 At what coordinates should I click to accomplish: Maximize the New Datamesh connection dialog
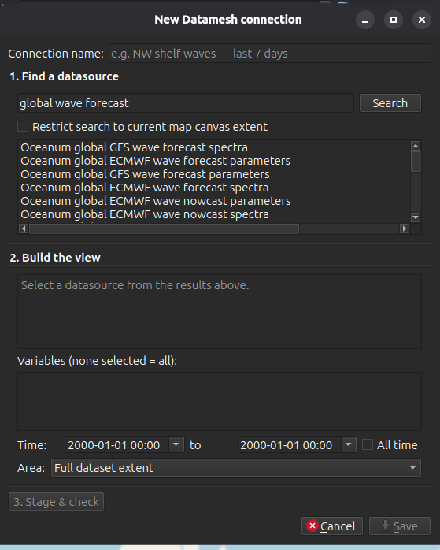(394, 20)
